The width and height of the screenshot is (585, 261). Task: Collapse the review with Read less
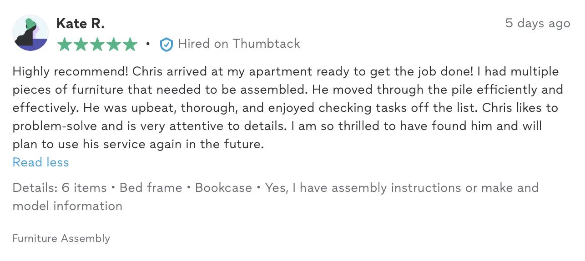pyautogui.click(x=40, y=162)
